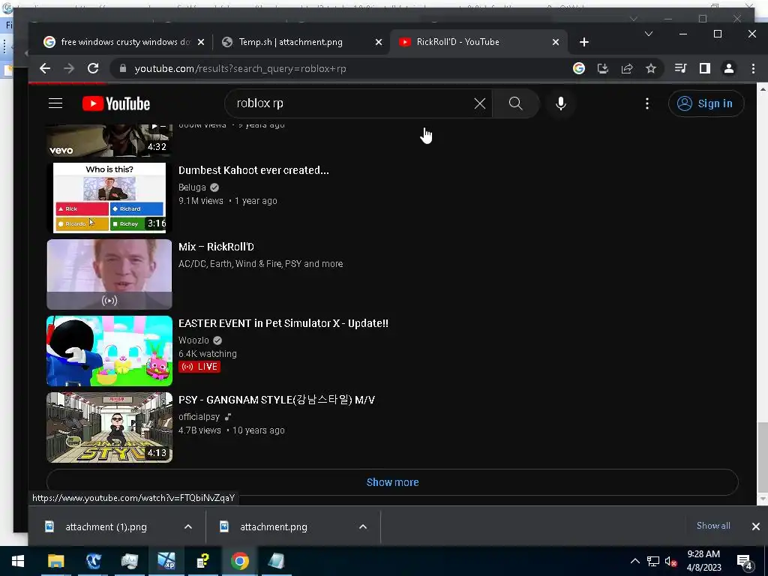Image resolution: width=768 pixels, height=576 pixels.
Task: Click Show more results button
Action: [392, 482]
